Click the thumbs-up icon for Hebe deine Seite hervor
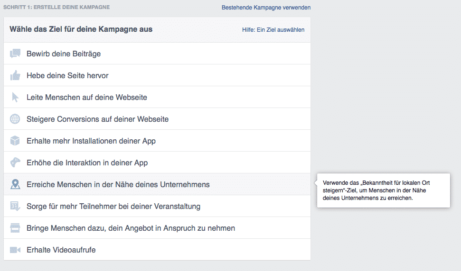 [15, 75]
